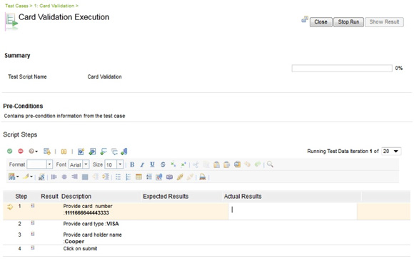Click the paste clipboard icon
This screenshot has height=266, width=414.
[x=216, y=164]
